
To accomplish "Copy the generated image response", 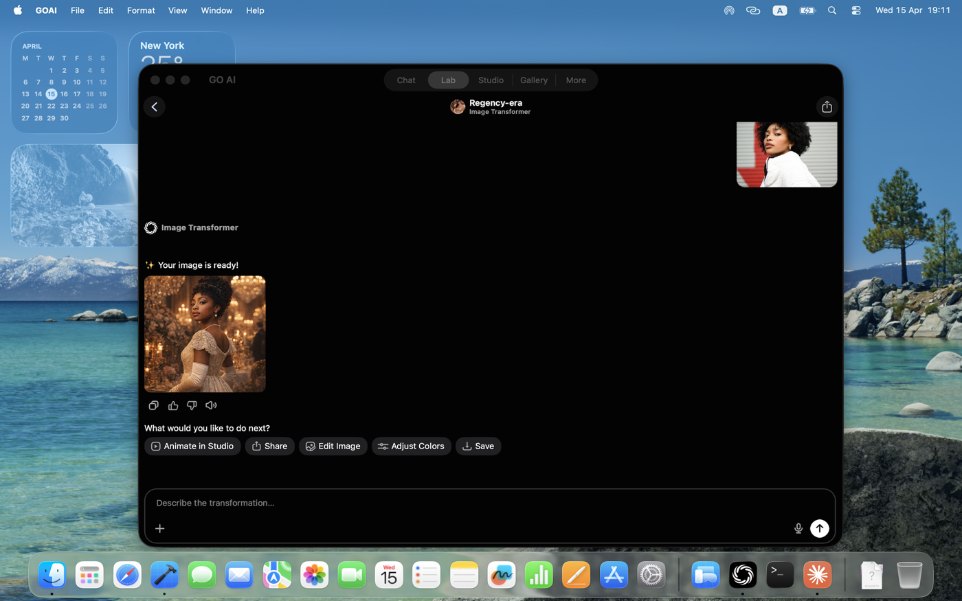I will coord(153,405).
